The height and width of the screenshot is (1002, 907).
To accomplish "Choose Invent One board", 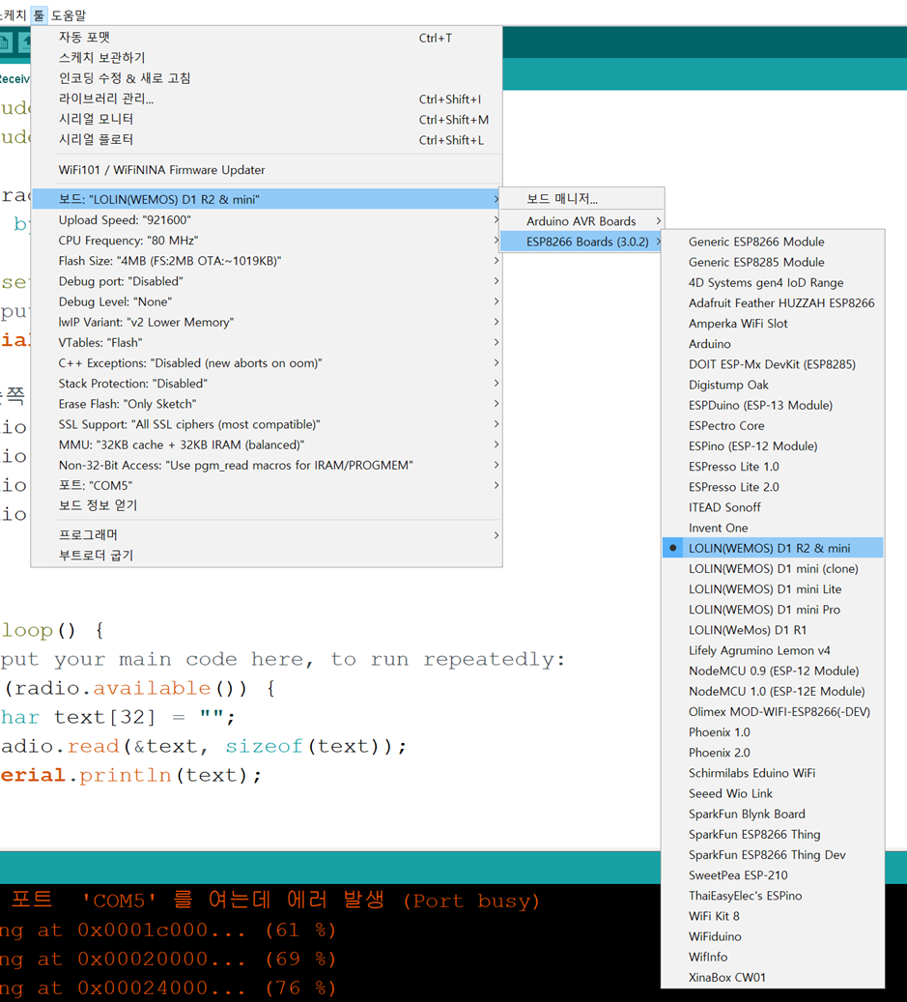I will (773, 528).
